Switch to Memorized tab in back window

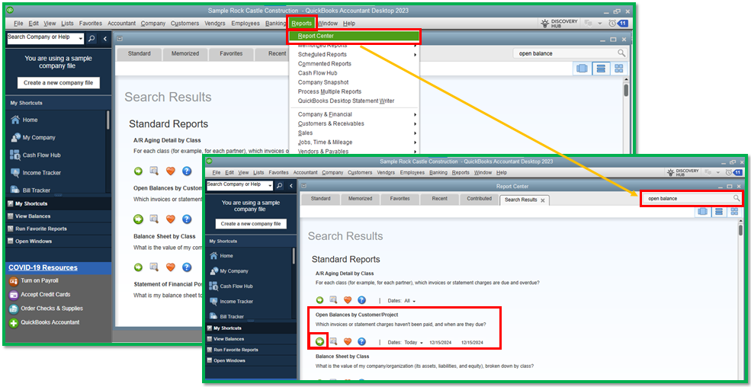[185, 53]
